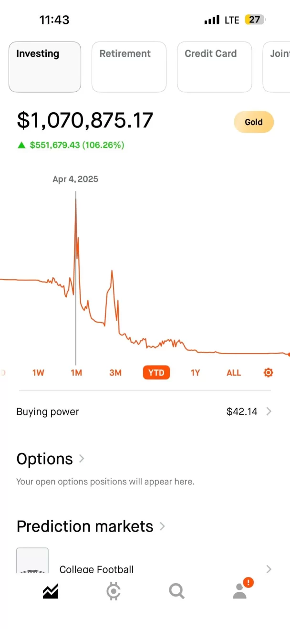
Task: Check the battery indicator in status bar
Action: 255,20
